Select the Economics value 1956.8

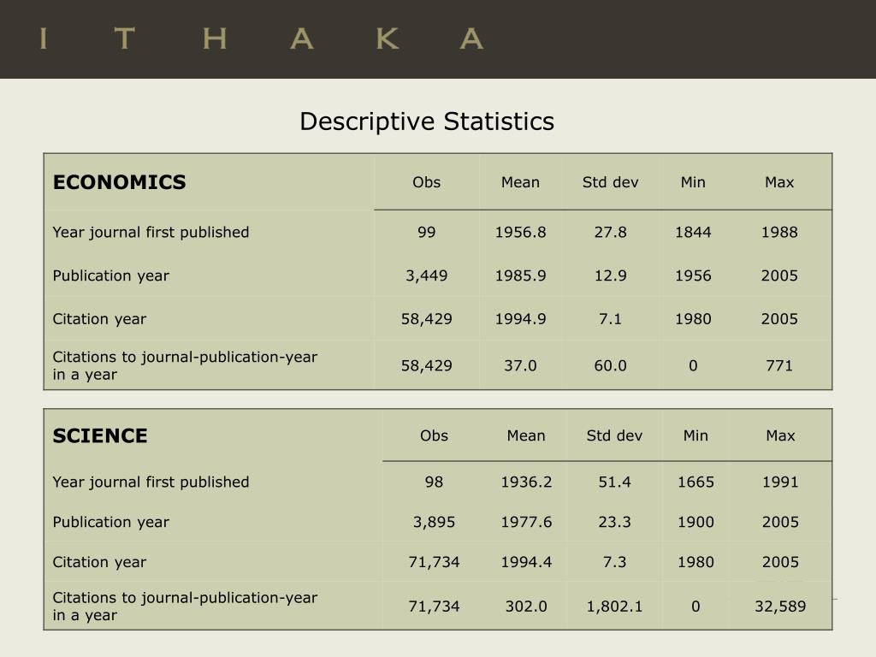coord(520,232)
